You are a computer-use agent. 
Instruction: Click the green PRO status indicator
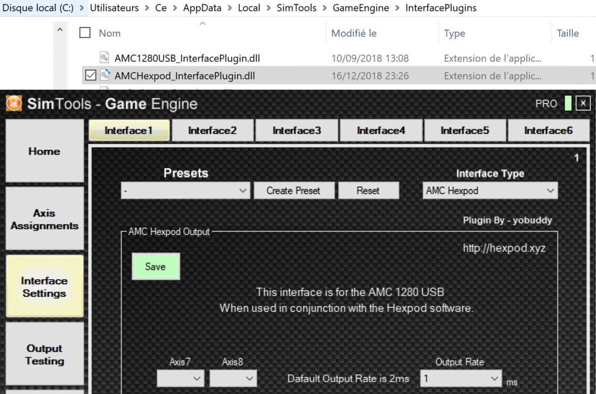point(568,104)
